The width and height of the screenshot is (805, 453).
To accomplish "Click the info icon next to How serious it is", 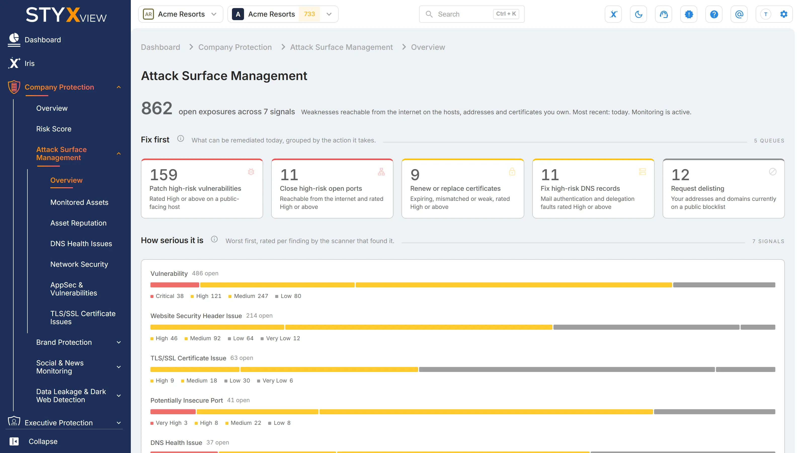I will [214, 239].
